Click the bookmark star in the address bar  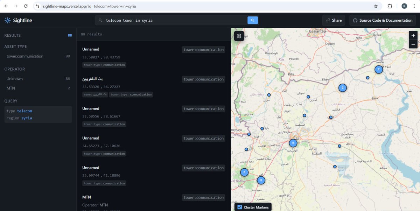376,6
